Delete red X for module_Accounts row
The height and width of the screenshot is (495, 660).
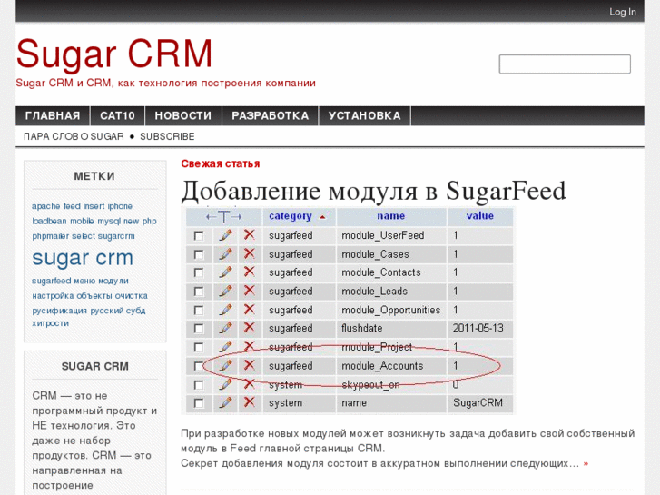pyautogui.click(x=249, y=365)
